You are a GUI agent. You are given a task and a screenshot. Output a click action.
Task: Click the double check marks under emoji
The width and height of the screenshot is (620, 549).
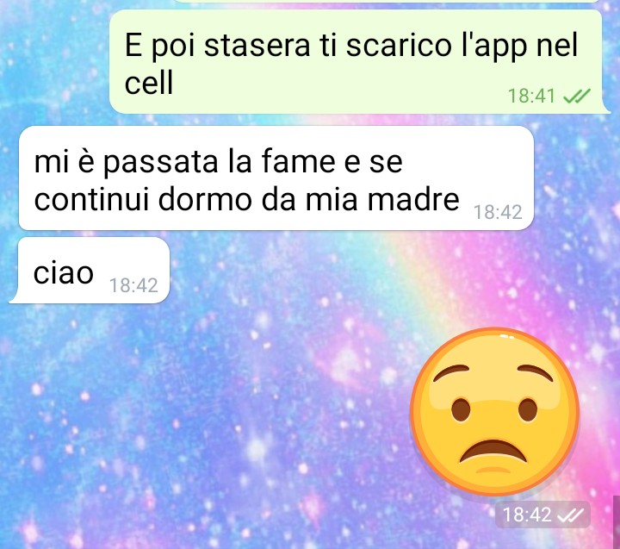click(570, 515)
